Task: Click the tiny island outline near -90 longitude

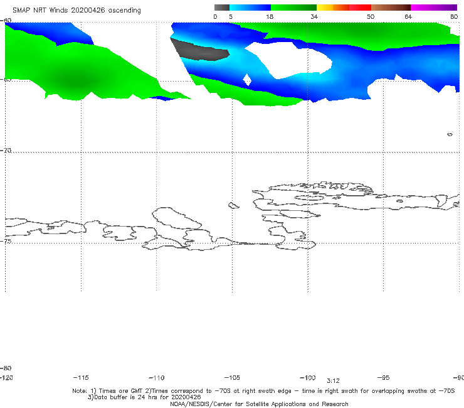Action: [450, 134]
